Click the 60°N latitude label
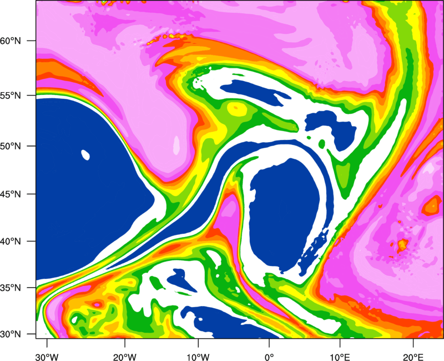This screenshot has height=361, width=444. coord(11,41)
